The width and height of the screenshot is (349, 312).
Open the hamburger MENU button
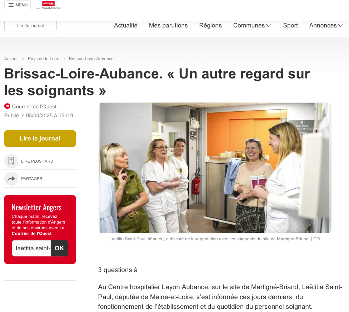[x=18, y=5]
